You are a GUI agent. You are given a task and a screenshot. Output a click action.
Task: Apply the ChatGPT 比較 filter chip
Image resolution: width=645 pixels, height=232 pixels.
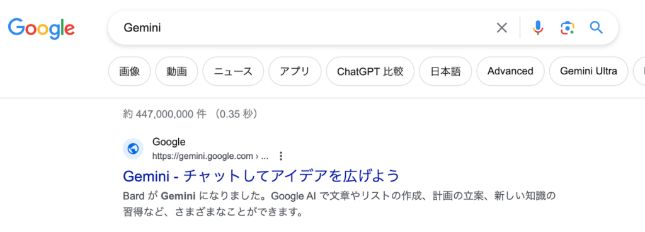(x=370, y=71)
